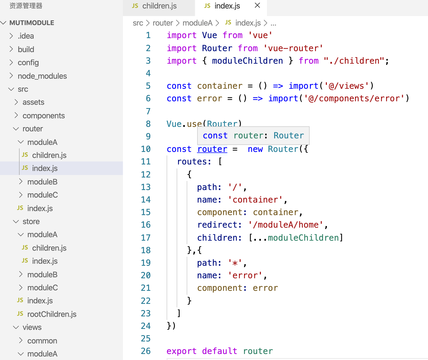Collapse moduleA folder under router
This screenshot has height=360, width=428.
click(x=21, y=142)
